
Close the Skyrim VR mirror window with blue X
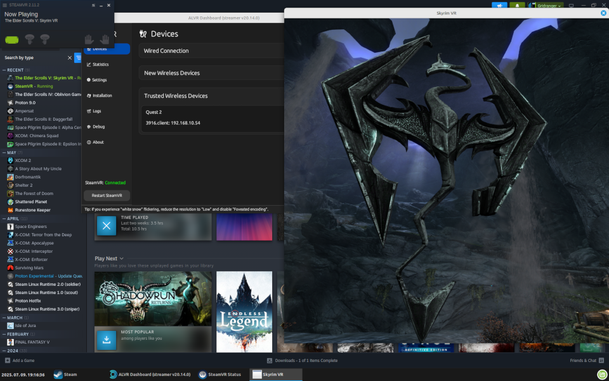click(x=603, y=13)
